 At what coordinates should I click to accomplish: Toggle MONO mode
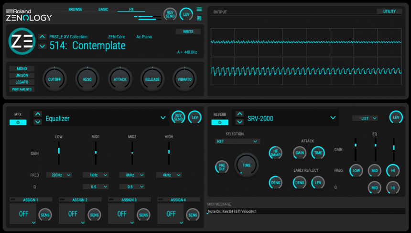22,68
